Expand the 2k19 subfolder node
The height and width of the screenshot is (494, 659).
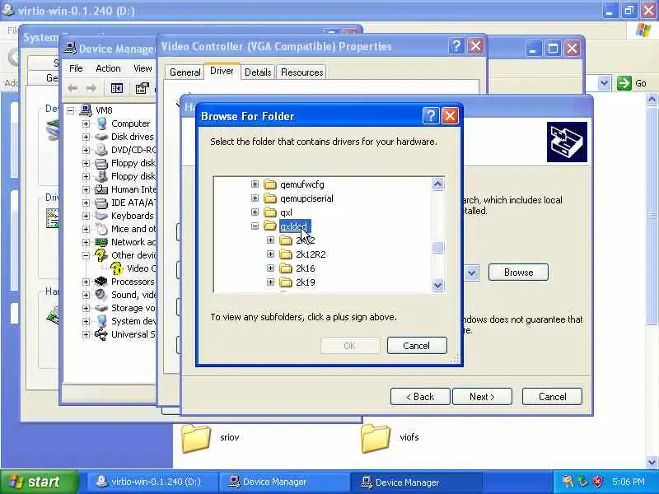tap(271, 282)
